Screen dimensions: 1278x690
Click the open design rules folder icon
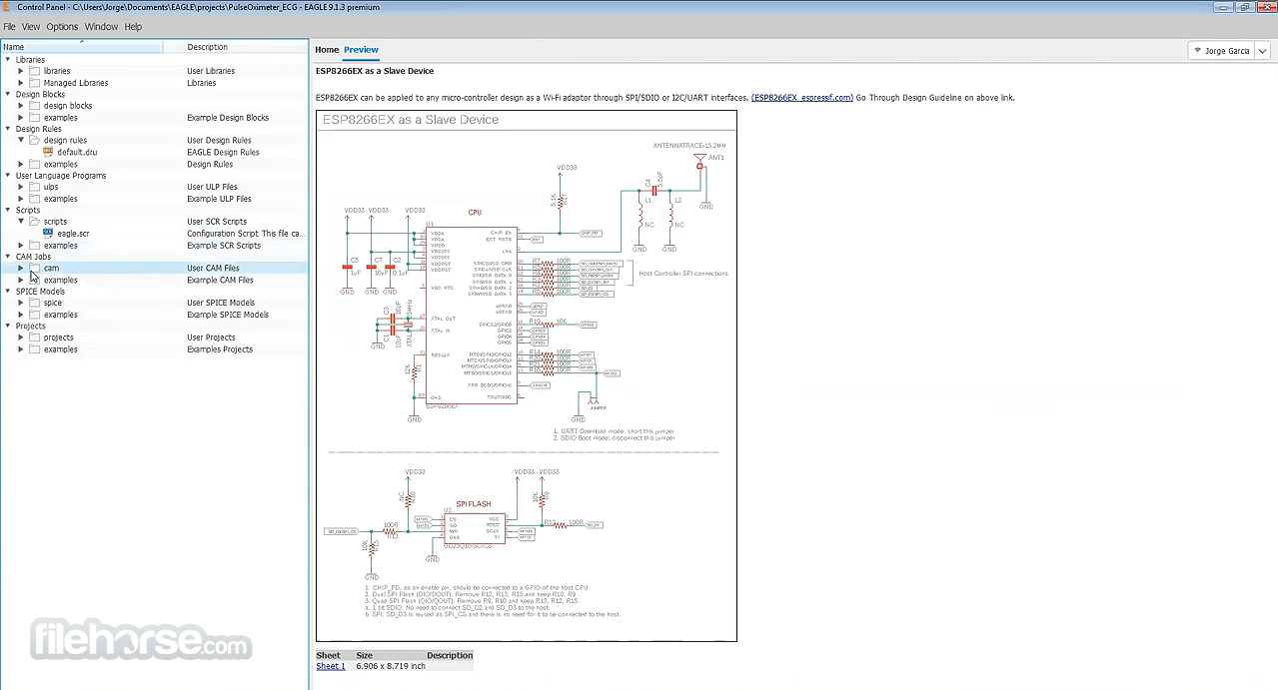(x=35, y=141)
